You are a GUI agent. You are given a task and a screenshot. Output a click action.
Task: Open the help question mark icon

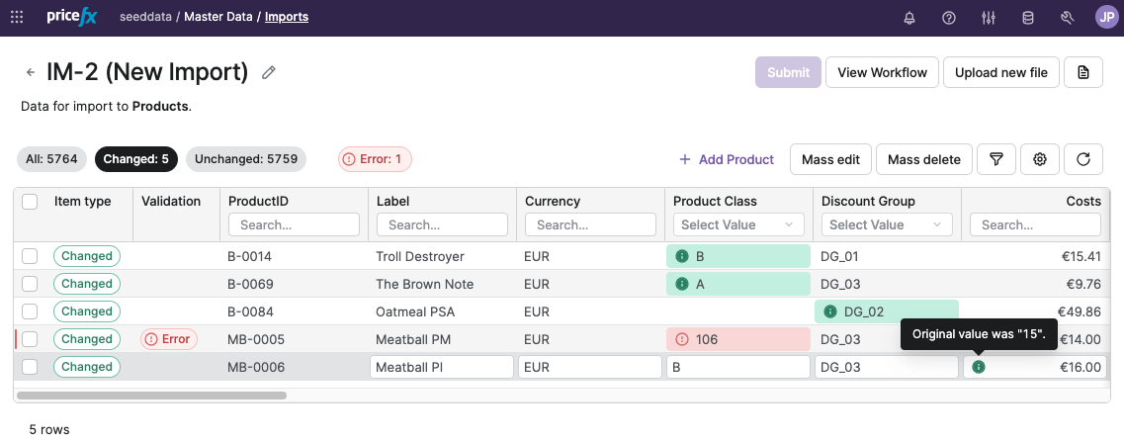click(949, 18)
